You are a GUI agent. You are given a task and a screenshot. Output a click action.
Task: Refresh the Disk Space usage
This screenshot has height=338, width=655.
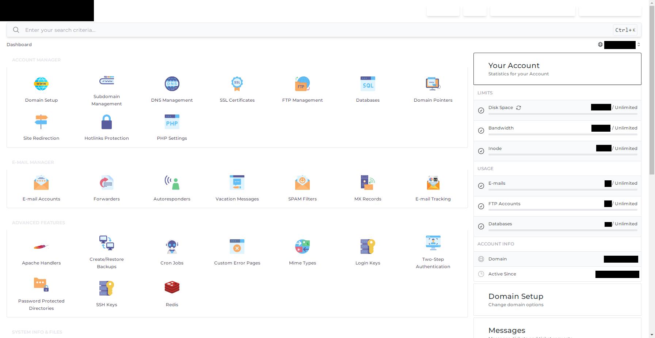coord(518,108)
